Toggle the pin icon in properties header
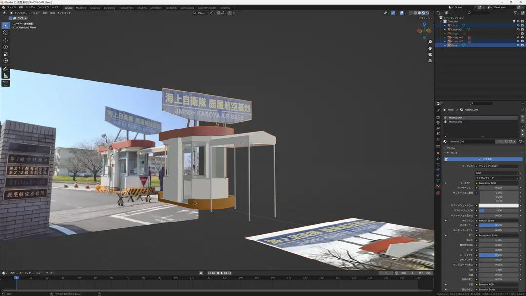Screen dimensions: 526x296 tap(522, 110)
